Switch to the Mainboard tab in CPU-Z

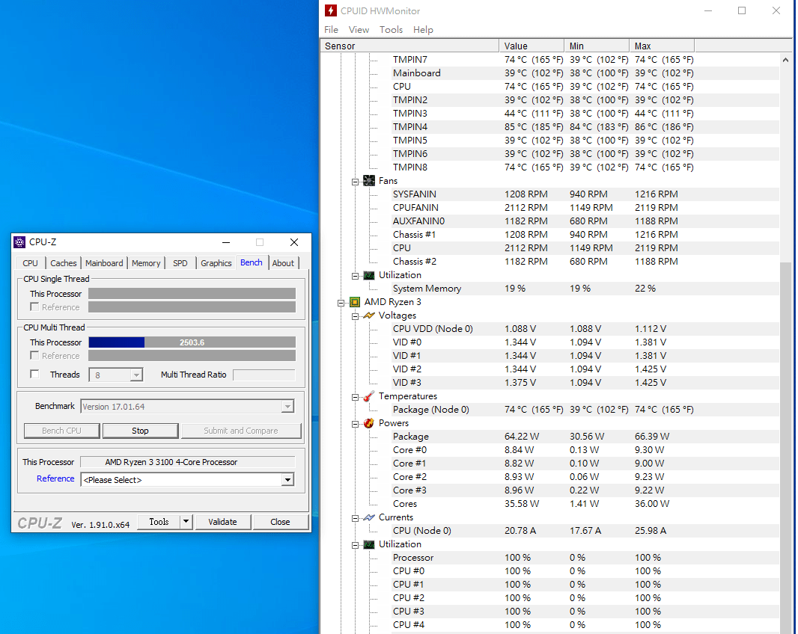coord(104,263)
